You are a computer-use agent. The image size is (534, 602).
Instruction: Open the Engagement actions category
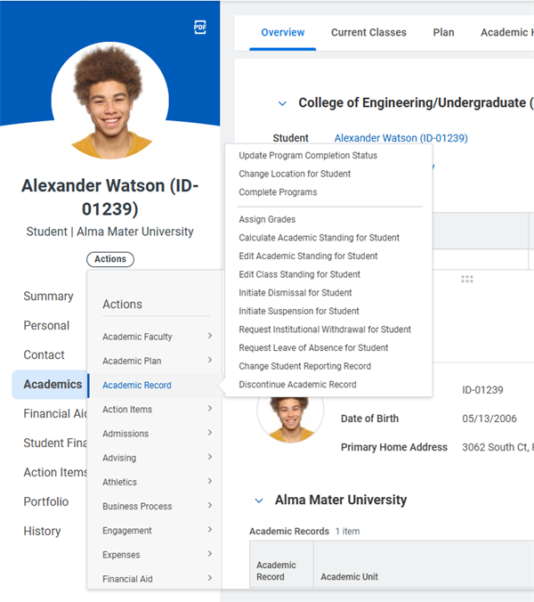click(x=156, y=531)
